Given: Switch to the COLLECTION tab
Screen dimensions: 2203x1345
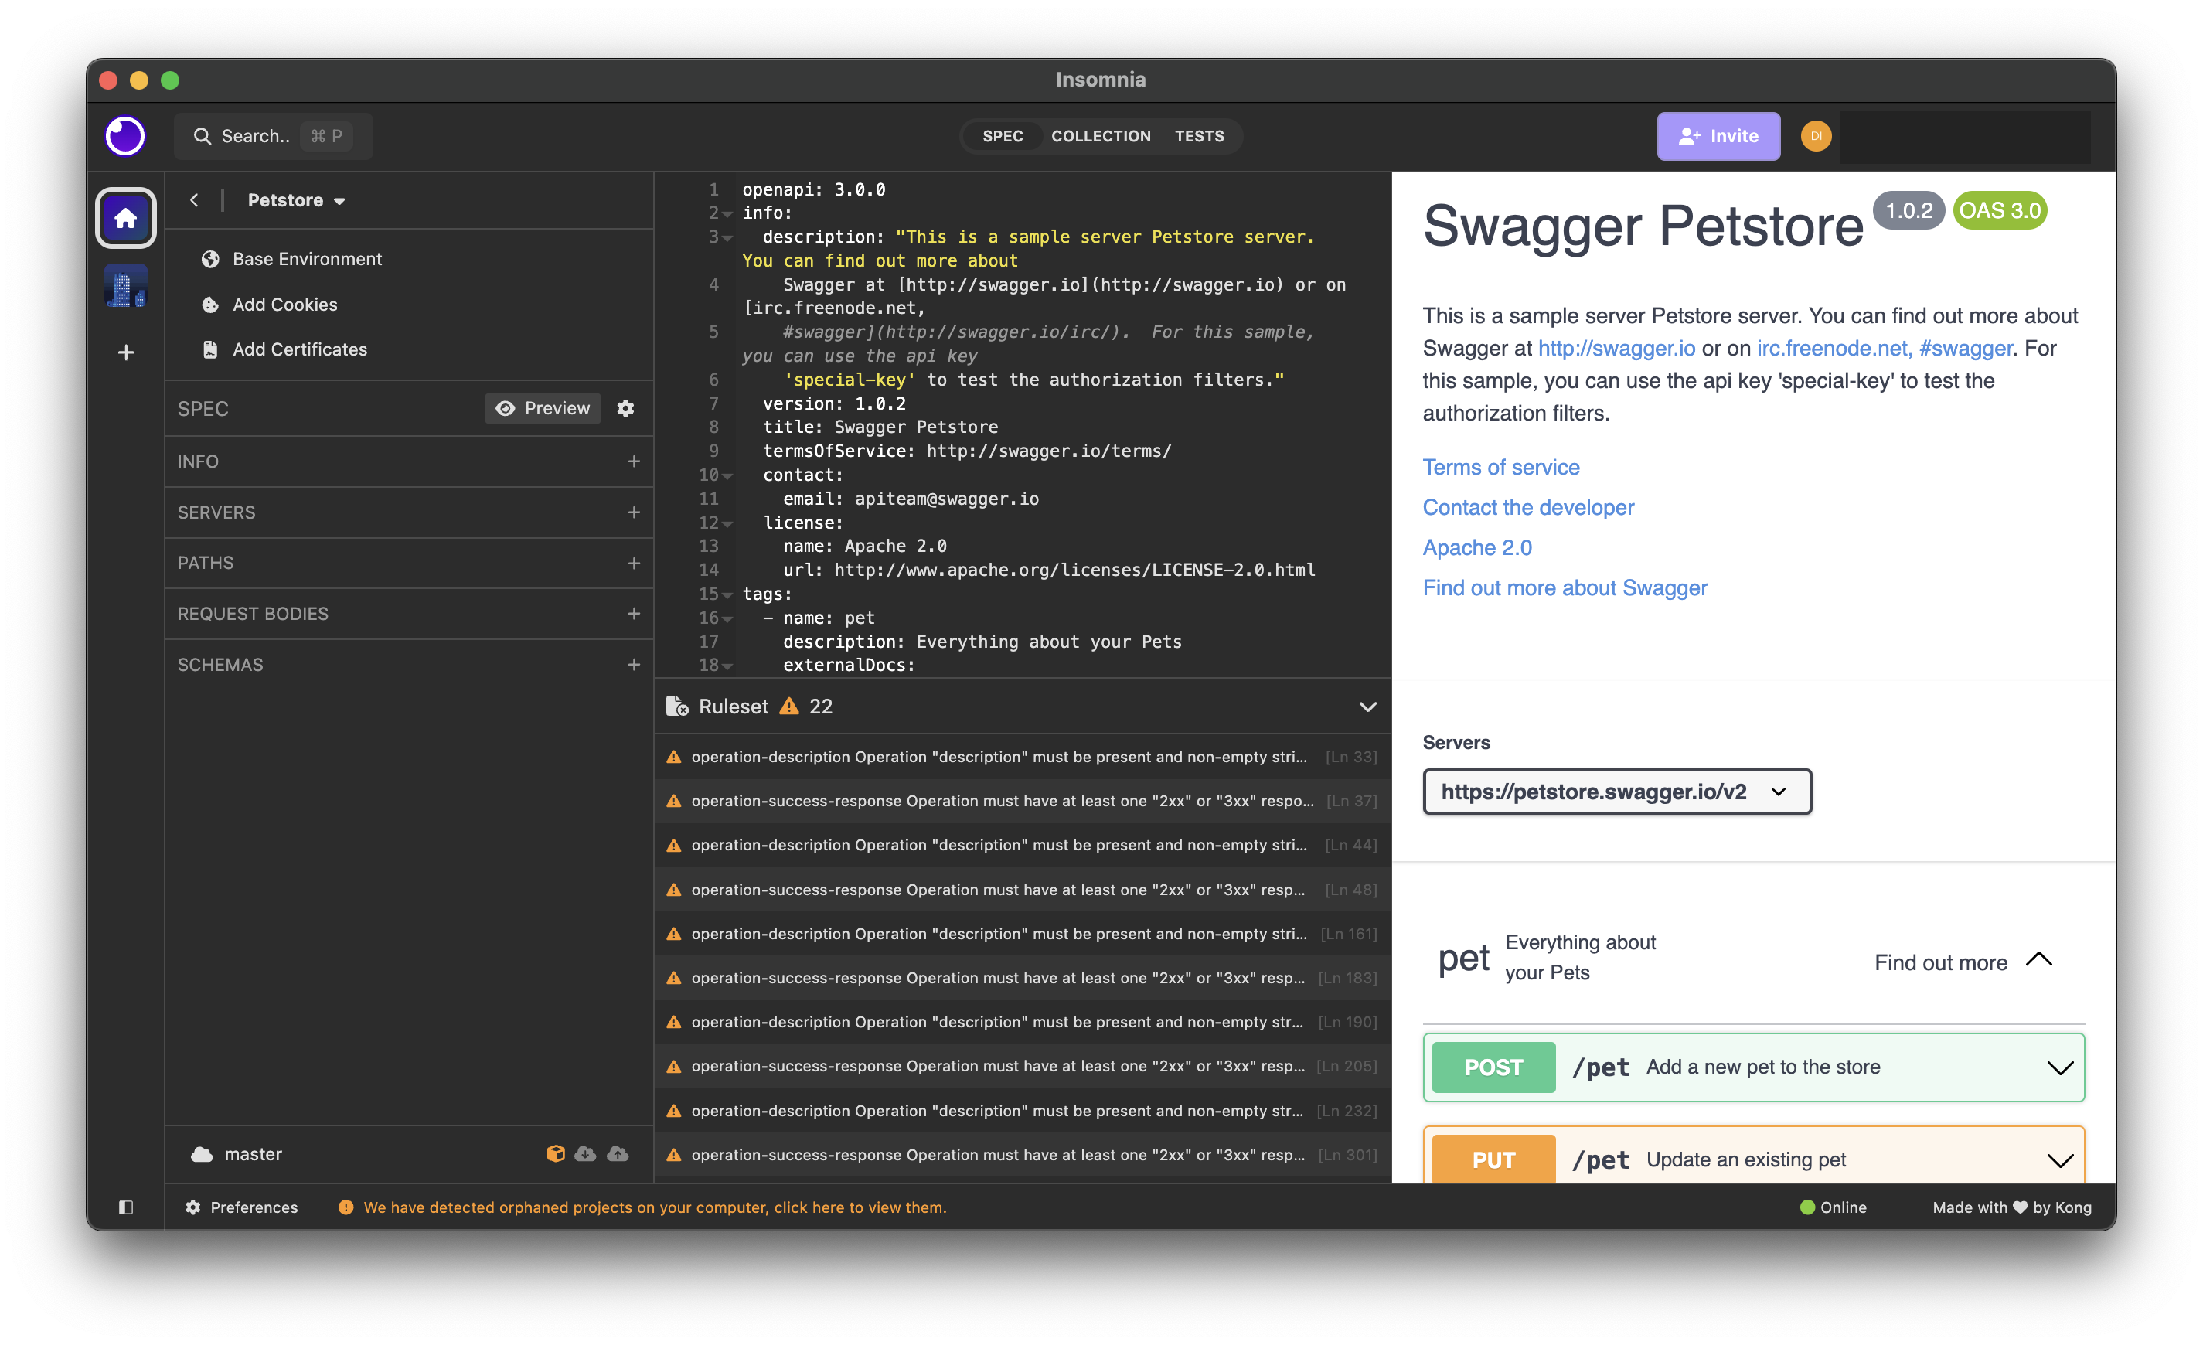Looking at the screenshot, I should pos(1101,136).
